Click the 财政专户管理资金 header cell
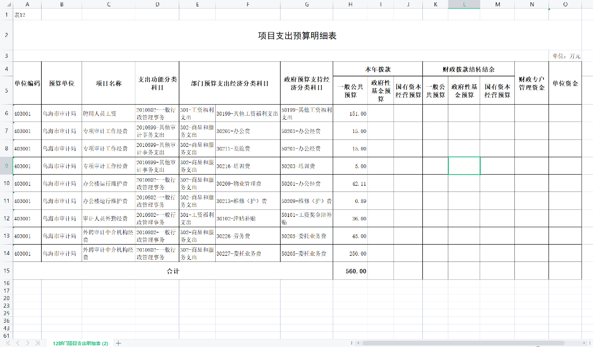 [531, 82]
